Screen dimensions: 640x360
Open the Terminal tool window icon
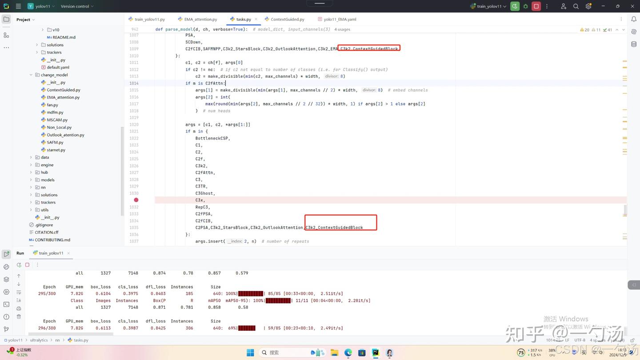click(6, 304)
